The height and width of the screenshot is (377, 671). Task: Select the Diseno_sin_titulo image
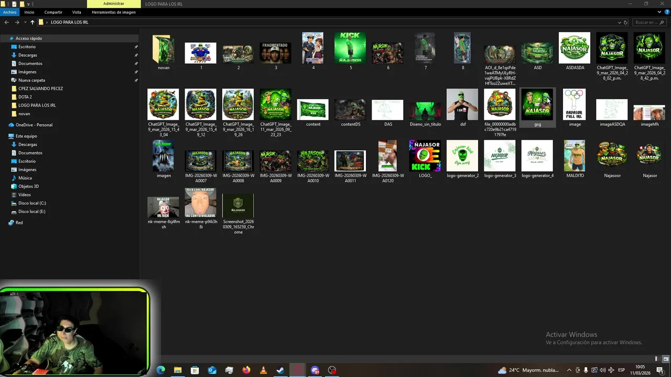(x=425, y=110)
